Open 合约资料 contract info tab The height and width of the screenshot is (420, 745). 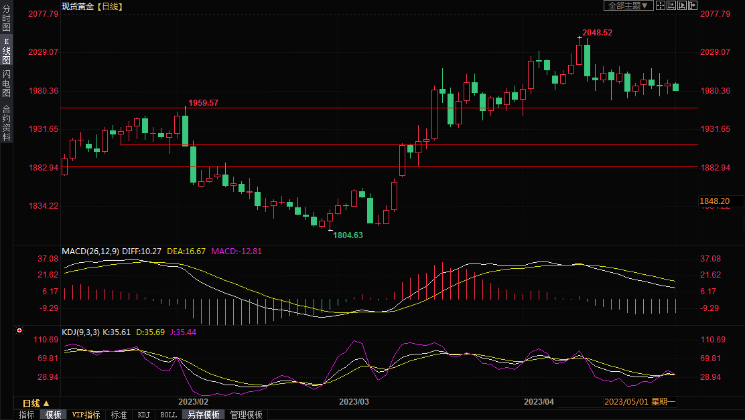point(6,123)
